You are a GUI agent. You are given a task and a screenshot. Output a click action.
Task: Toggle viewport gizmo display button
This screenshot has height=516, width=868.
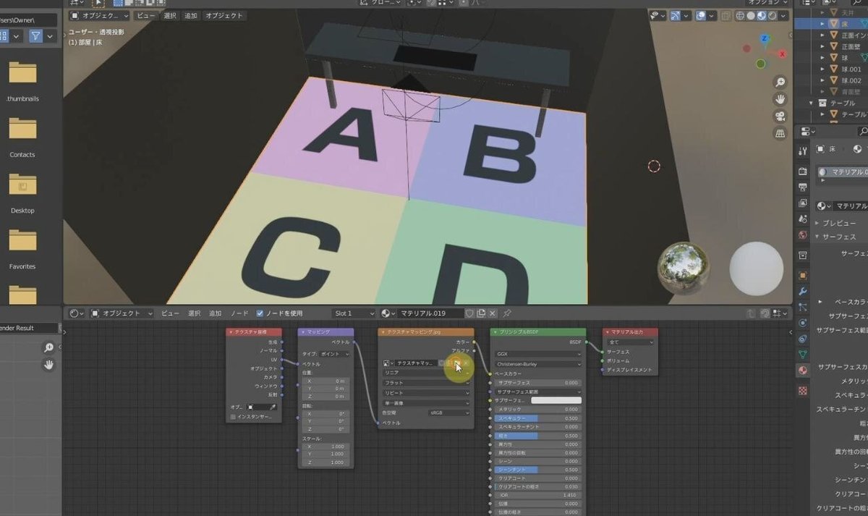pyautogui.click(x=676, y=15)
